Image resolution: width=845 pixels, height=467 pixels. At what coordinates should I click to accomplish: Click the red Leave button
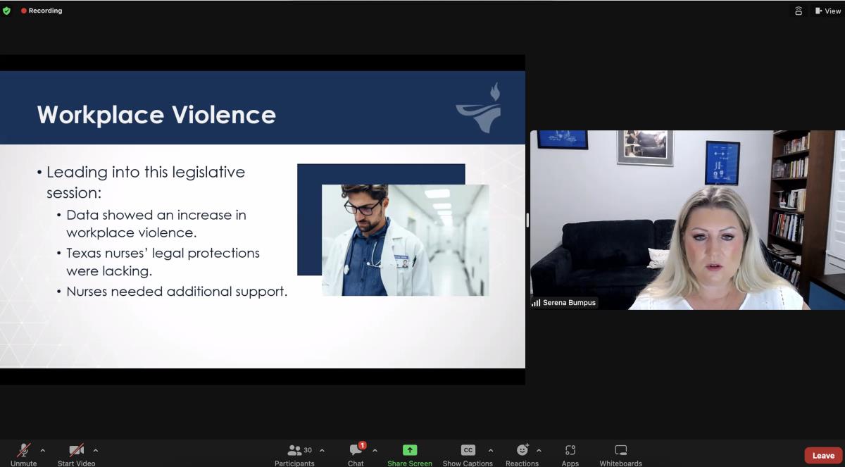823,455
